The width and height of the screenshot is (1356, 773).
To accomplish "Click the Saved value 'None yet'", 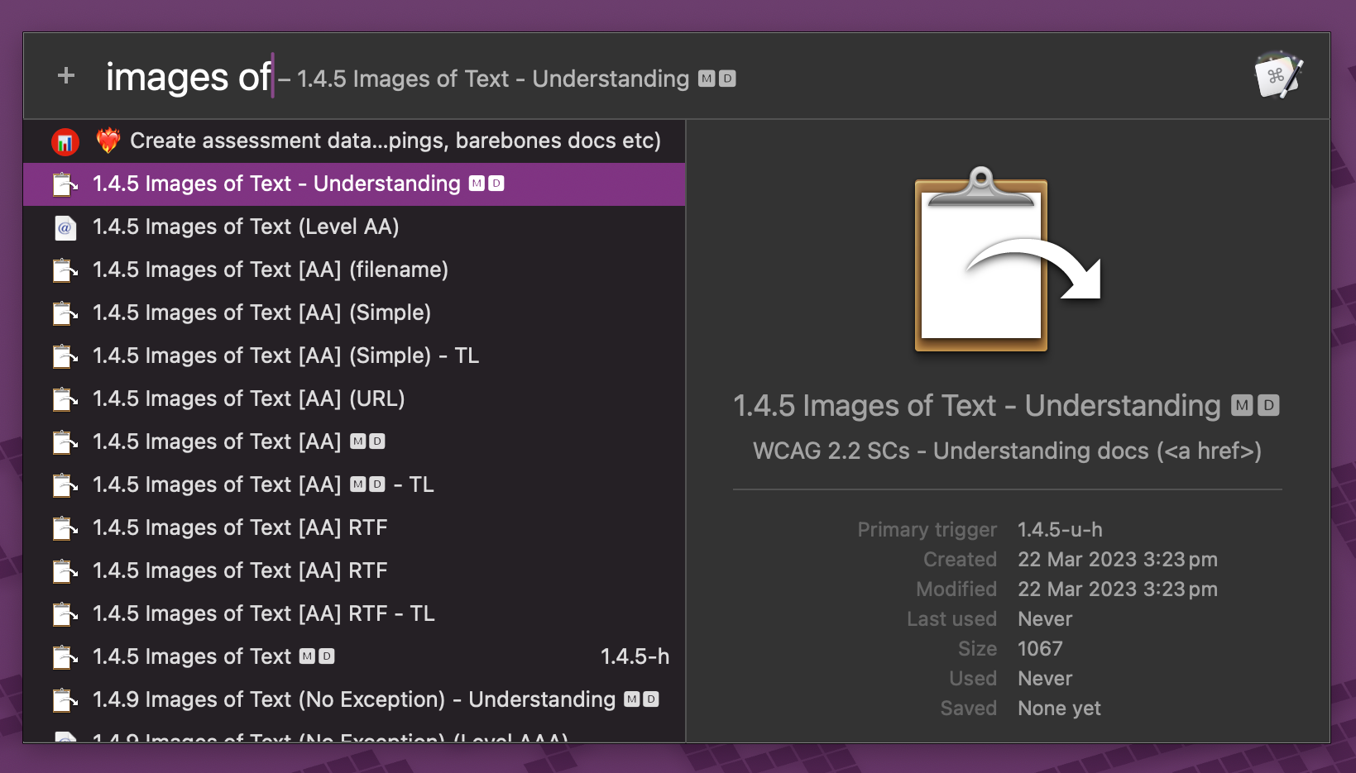I will click(x=1059, y=709).
